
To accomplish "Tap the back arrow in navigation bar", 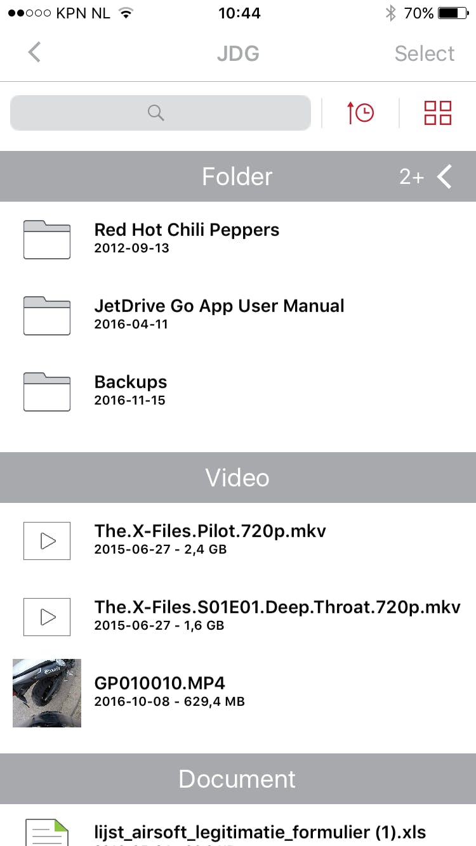I will [x=35, y=53].
